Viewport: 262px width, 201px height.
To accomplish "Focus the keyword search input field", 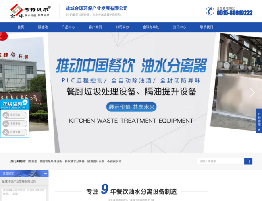I will 220,161.
